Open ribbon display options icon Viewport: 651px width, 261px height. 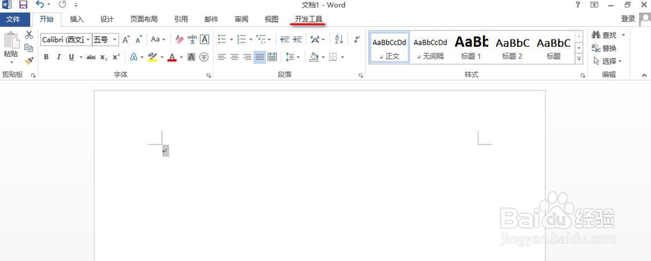(594, 5)
